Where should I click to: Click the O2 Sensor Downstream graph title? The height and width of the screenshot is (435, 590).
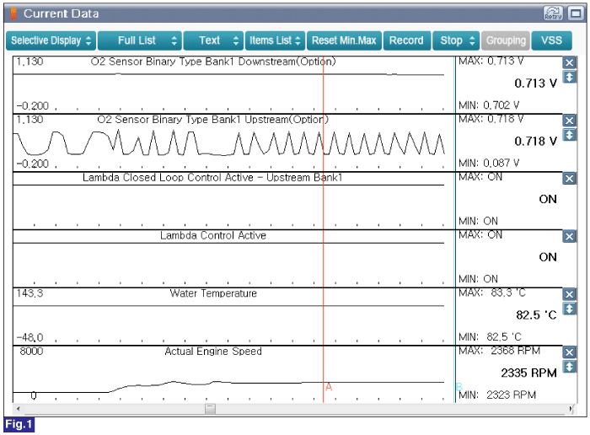tap(213, 62)
